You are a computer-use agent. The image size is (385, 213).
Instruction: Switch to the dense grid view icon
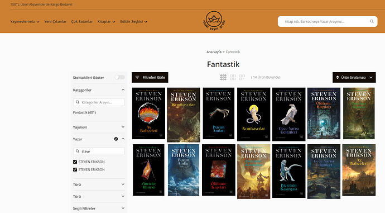[x=223, y=77]
